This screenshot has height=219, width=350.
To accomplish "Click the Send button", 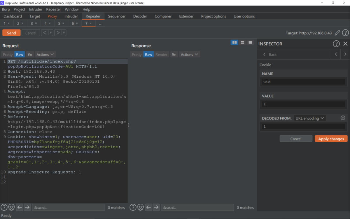I will click(x=11, y=33).
